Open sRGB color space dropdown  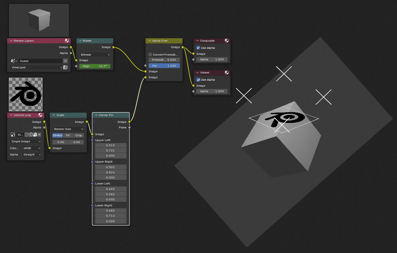[31, 148]
